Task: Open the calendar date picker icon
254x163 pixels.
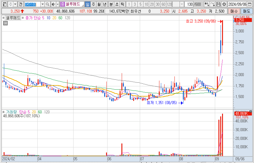Action: (250, 4)
